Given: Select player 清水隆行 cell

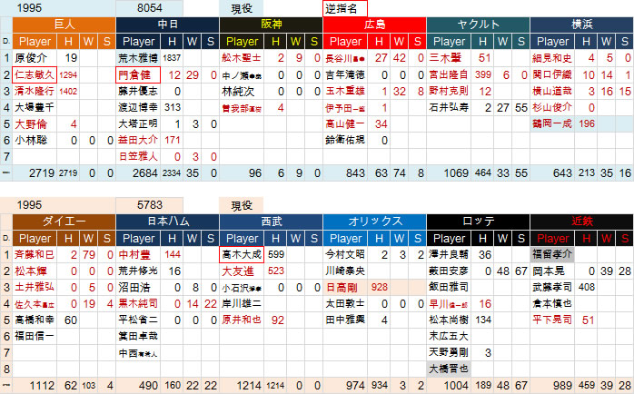Looking at the screenshot, I should pos(35,92).
